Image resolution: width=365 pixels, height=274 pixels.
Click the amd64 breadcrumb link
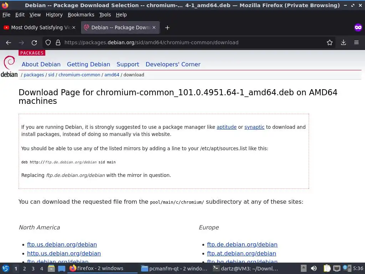pos(112,75)
